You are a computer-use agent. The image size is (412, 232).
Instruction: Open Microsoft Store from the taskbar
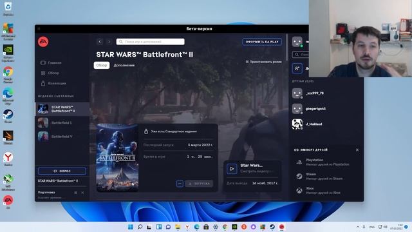206,227
